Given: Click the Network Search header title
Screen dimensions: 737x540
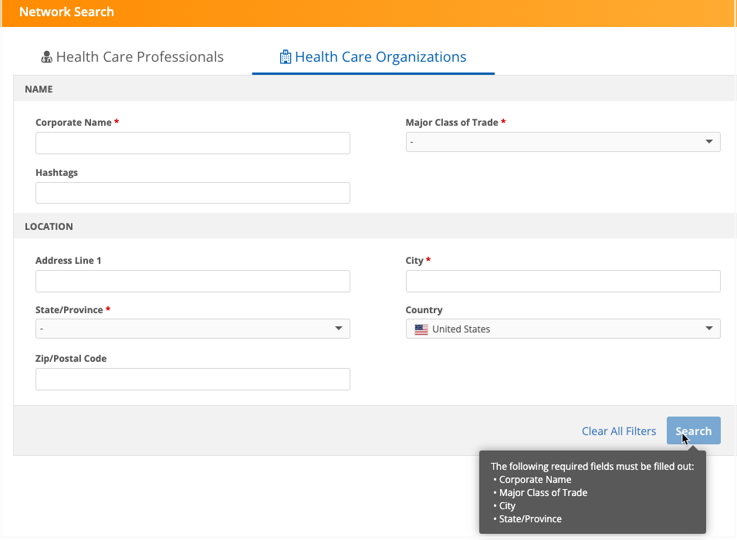Looking at the screenshot, I should (66, 12).
